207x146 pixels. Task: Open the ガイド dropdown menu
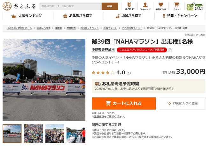[x=129, y=6]
